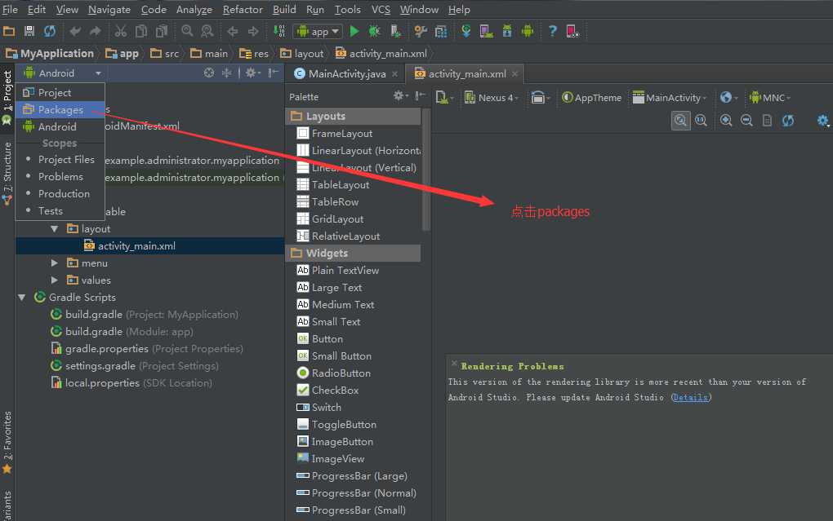833x521 pixels.
Task: Expand the values folder
Action: [54, 280]
